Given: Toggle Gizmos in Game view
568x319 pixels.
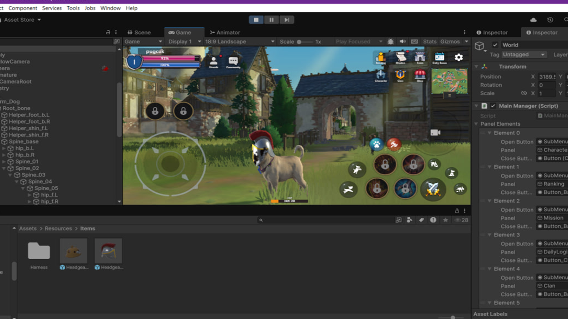Looking at the screenshot, I should coord(450,41).
